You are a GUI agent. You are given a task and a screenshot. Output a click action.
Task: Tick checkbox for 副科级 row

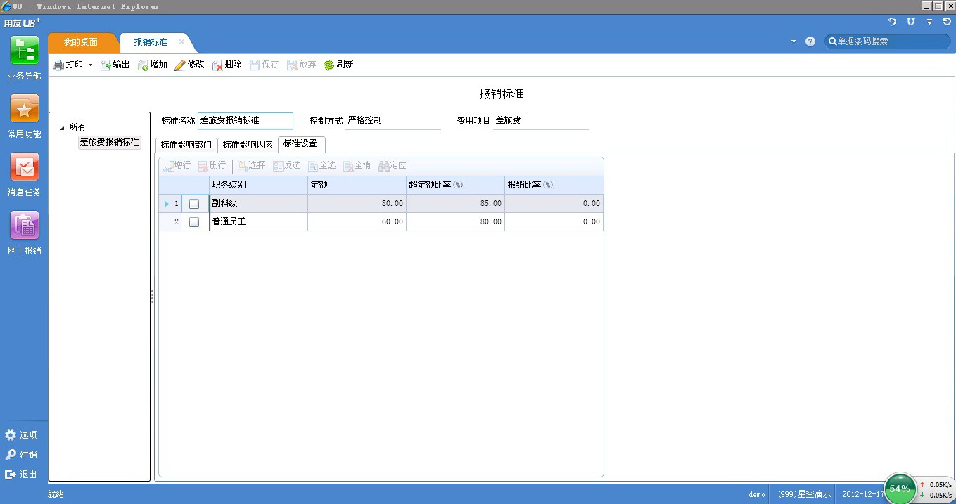point(194,204)
